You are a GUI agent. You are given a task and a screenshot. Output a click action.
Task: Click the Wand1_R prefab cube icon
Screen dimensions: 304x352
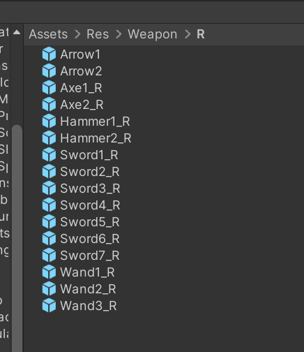[x=49, y=272]
